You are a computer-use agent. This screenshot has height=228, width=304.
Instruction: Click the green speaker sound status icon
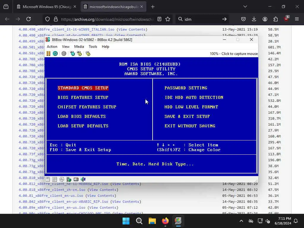(83, 179)
